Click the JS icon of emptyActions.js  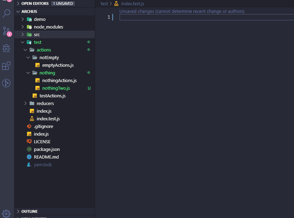tap(37, 65)
